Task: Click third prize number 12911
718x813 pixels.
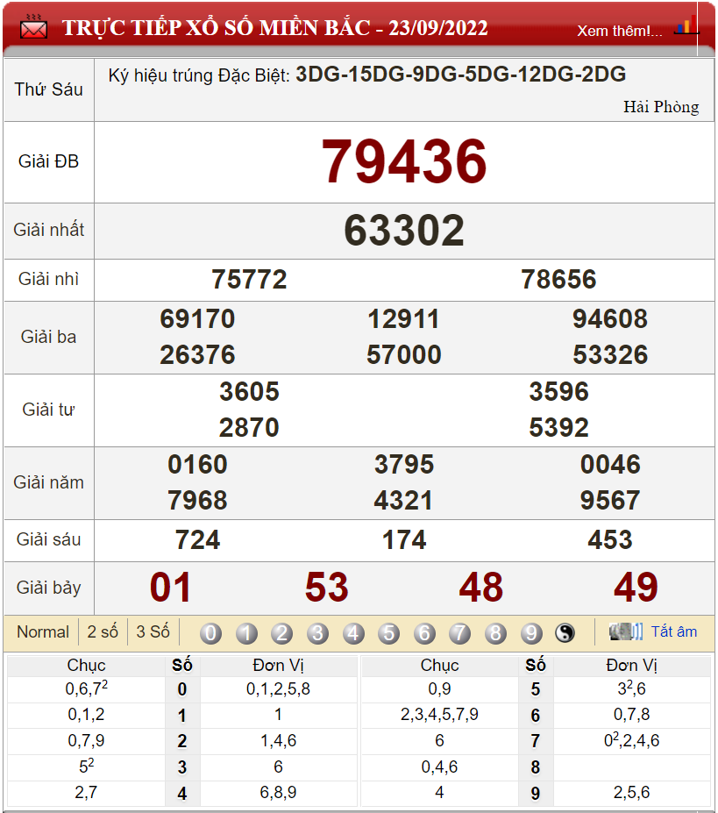Action: (x=404, y=319)
